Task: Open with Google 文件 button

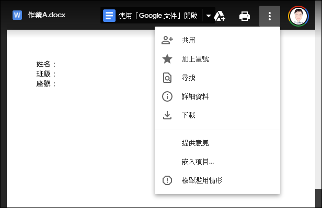Action: [151, 16]
